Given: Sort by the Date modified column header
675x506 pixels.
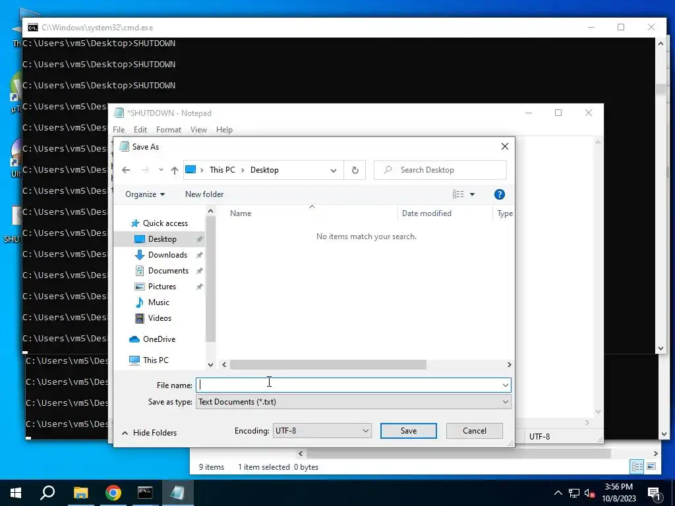Looking at the screenshot, I should [x=426, y=213].
